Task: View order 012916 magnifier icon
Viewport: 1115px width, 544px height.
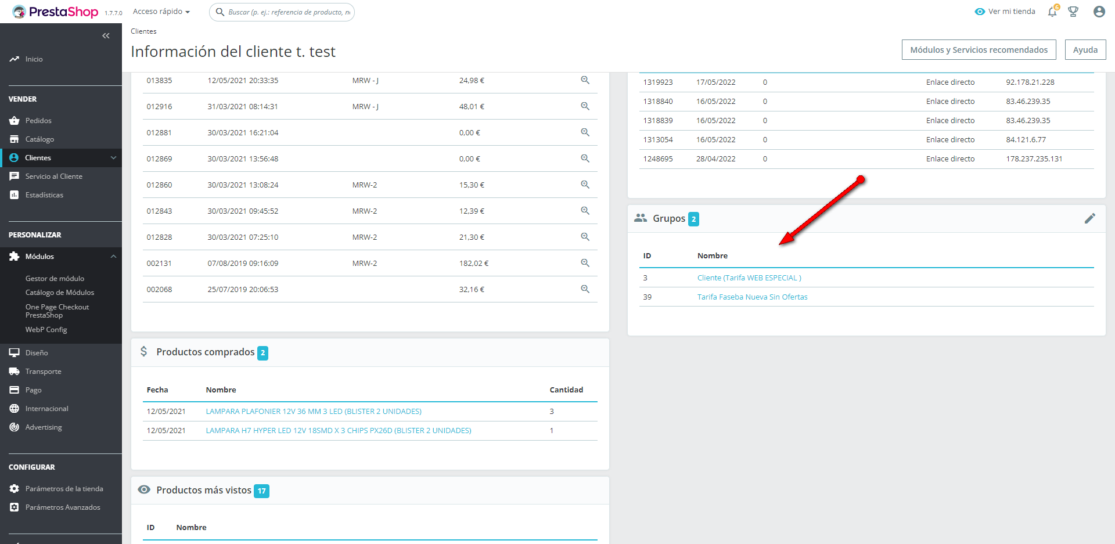Action: pos(585,106)
